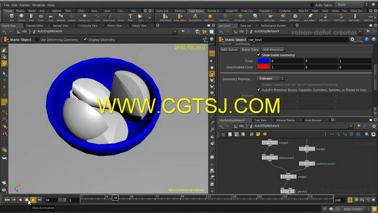Viewport: 378px width, 213px height.
Task: Click the Play forward button
Action: pyautogui.click(x=33, y=200)
